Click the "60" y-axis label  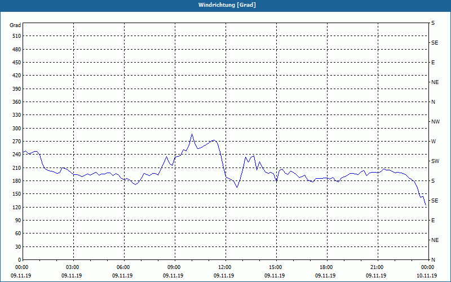pos(18,233)
